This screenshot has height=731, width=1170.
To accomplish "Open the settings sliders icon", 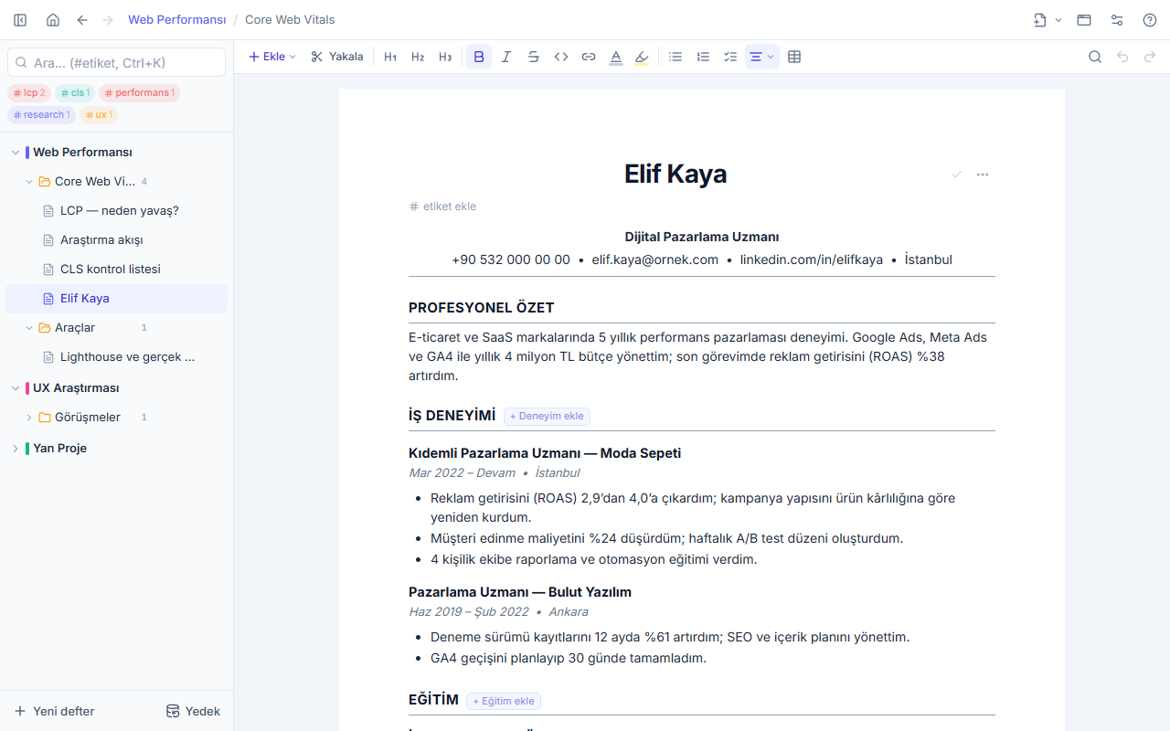I will click(x=1117, y=20).
